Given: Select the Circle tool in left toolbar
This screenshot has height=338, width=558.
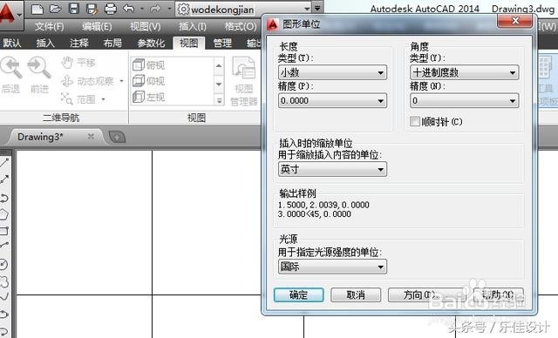Looking at the screenshot, I should coord(3,264).
